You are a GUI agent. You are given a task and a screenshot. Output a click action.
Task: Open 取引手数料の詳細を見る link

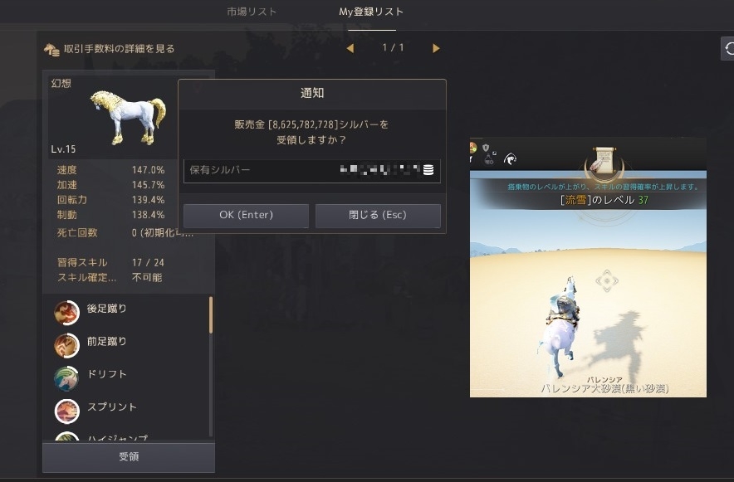pos(119,49)
